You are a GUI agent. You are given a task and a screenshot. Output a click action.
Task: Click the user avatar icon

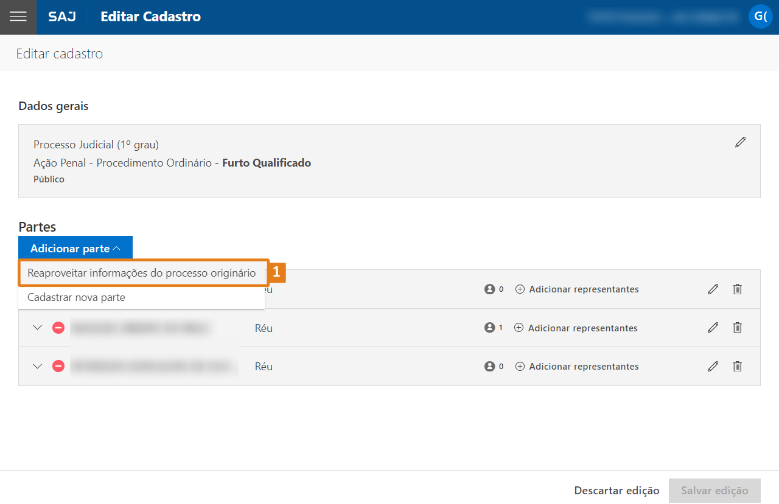tap(760, 16)
